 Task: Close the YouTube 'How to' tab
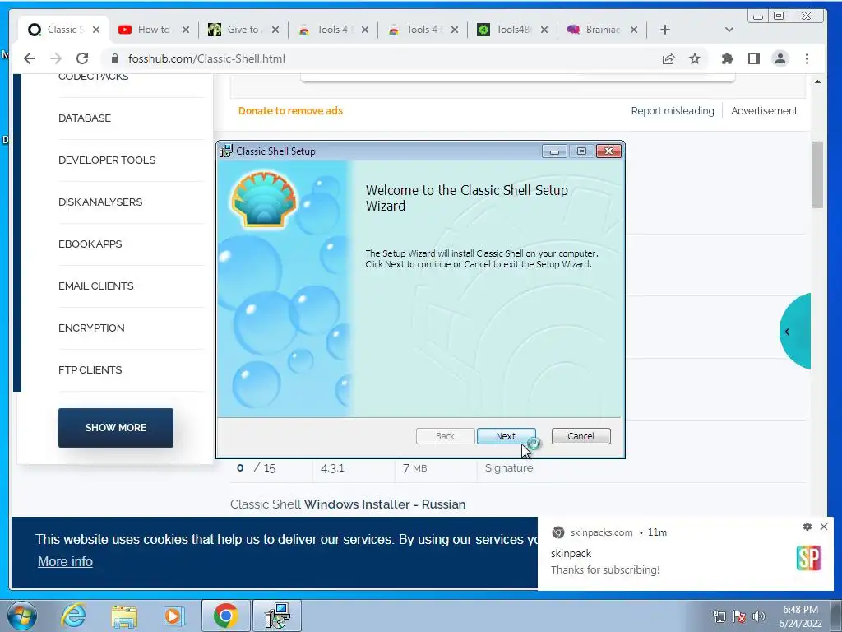[186, 30]
